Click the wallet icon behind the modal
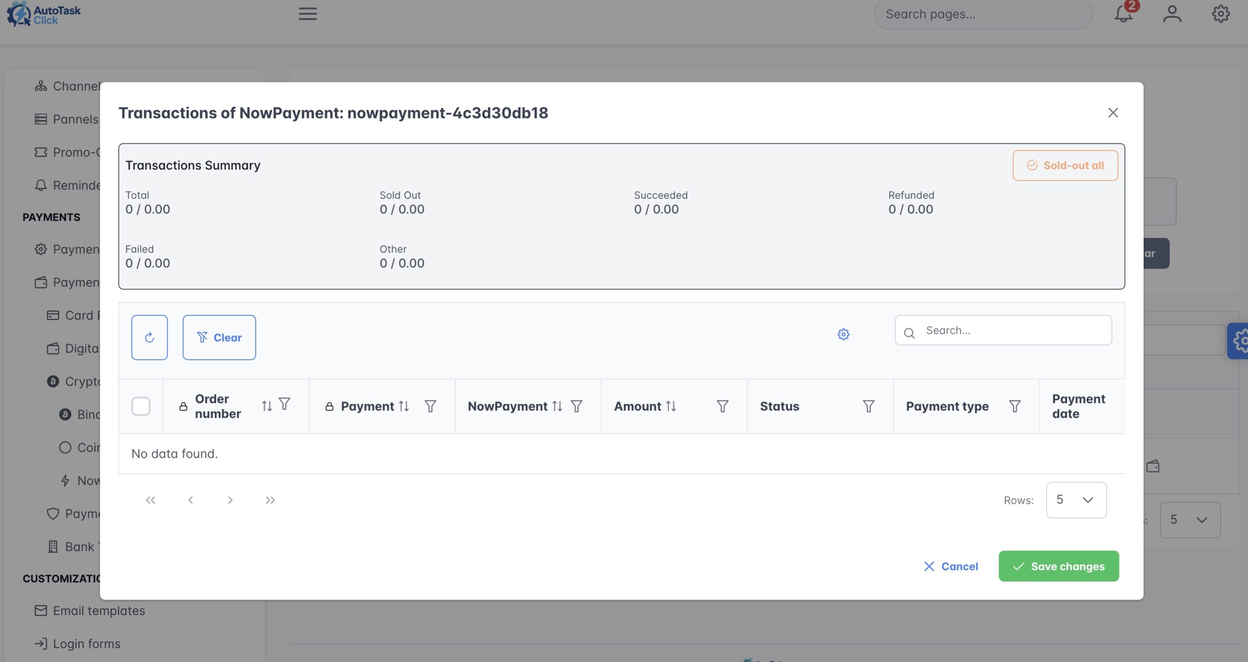This screenshot has height=662, width=1248. point(1153,466)
